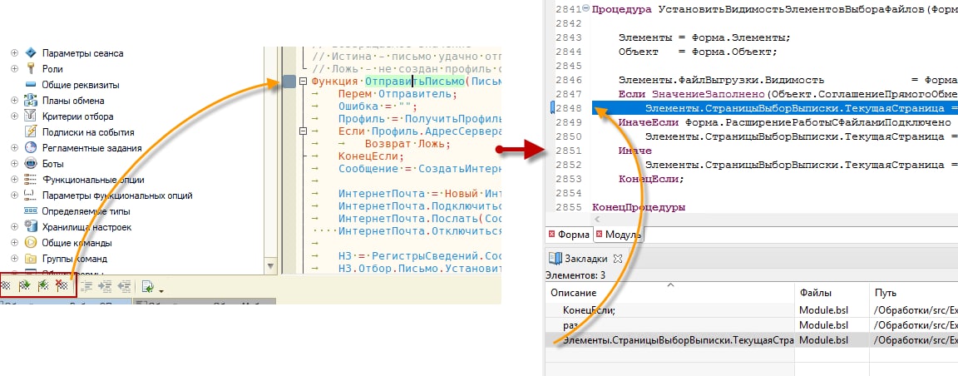
Task: Click the highlighted line 2848 in editor
Action: (x=775, y=108)
